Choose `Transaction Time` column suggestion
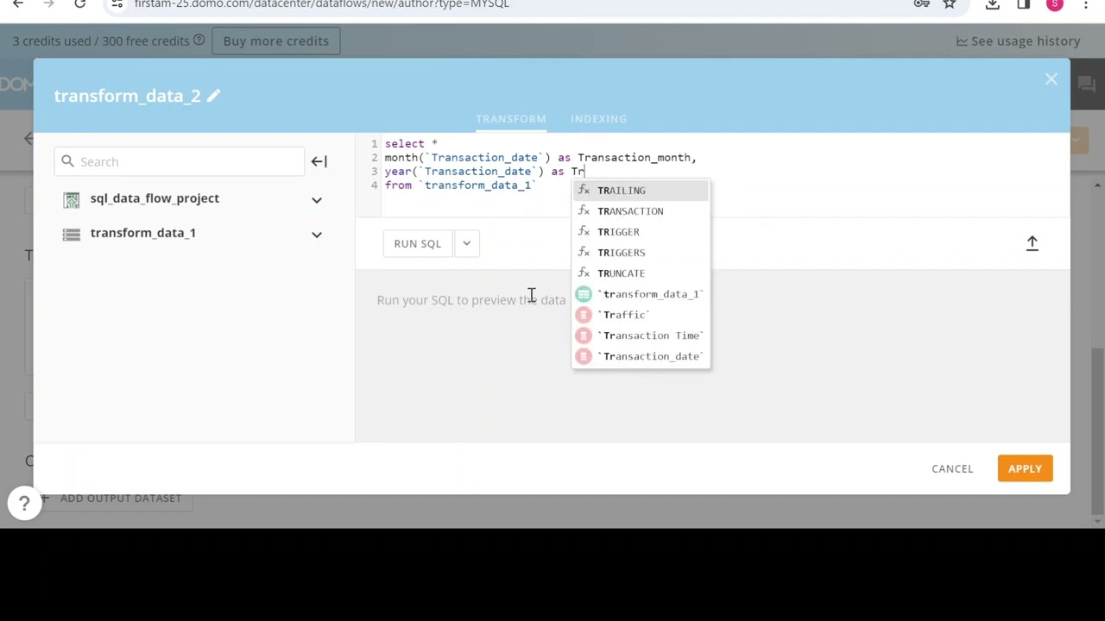 (641, 336)
